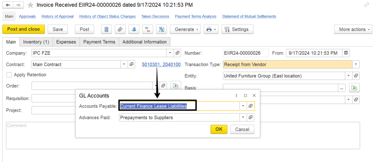Open the History of Approval link

[x=58, y=17]
